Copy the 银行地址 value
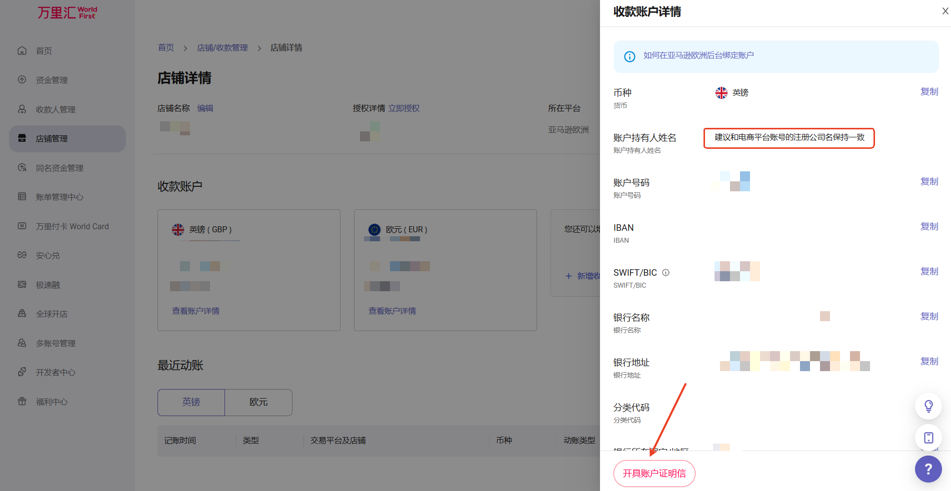Screen dimensions: 951x491 (x=929, y=361)
